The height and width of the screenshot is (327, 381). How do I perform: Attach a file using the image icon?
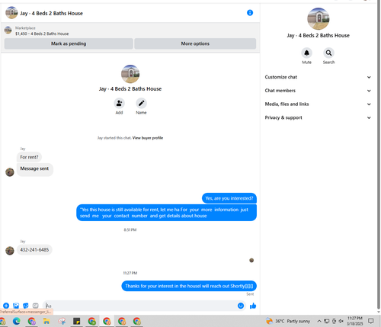[x=16, y=306]
